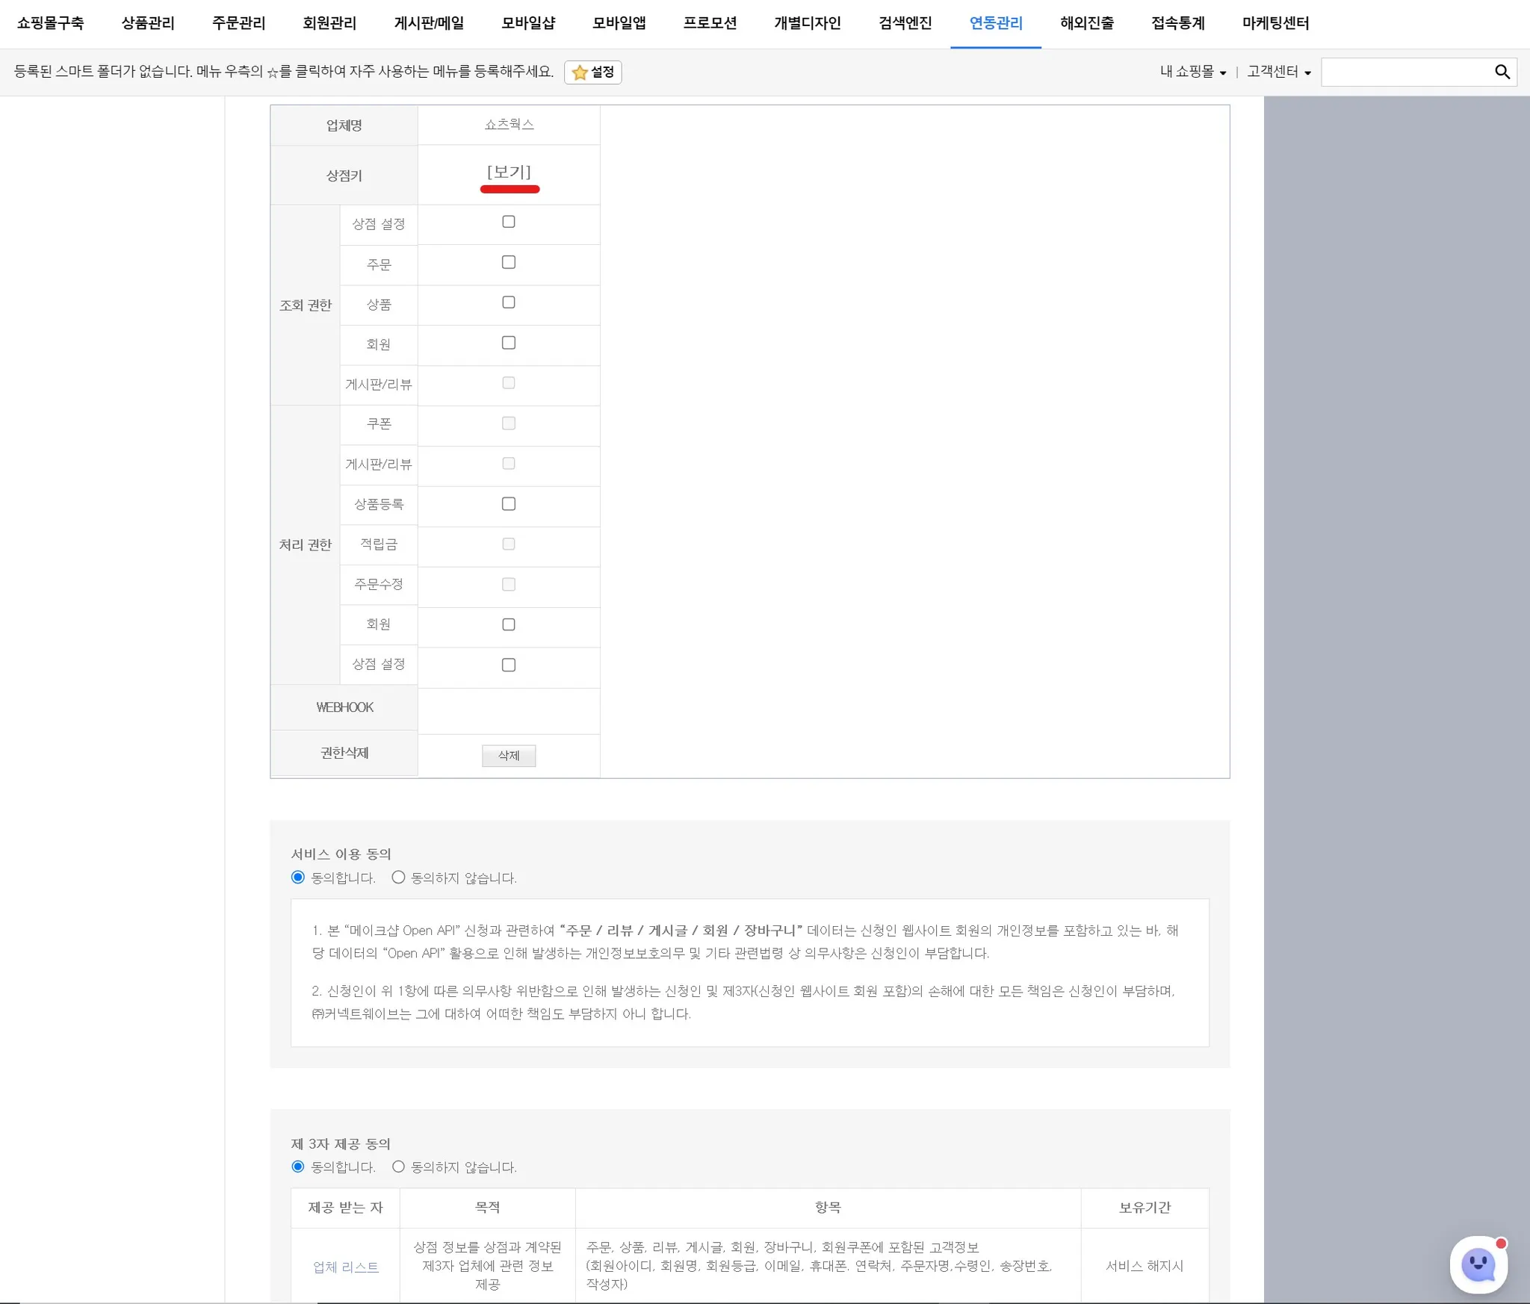The height and width of the screenshot is (1304, 1530).
Task: Click the [보기] 상점키 link
Action: click(509, 173)
